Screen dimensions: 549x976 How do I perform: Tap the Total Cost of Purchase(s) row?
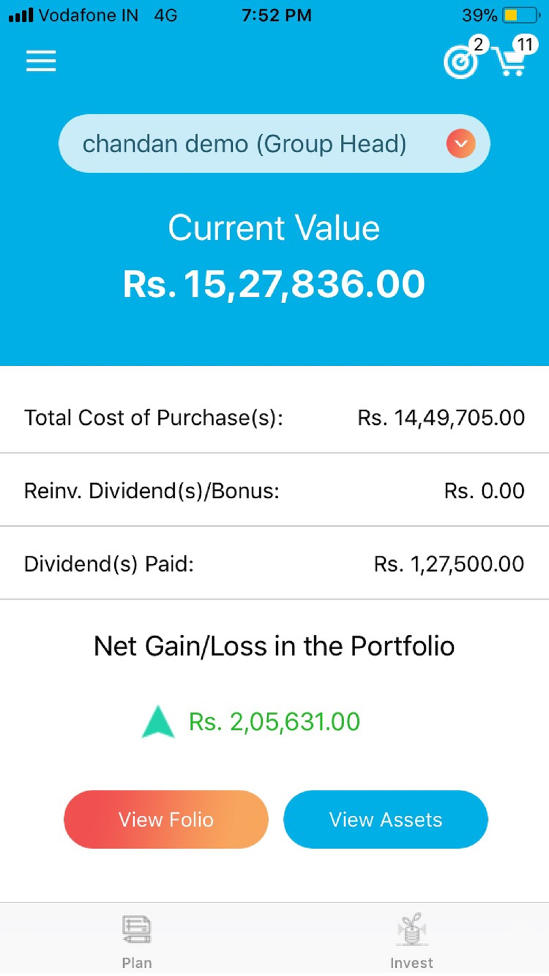coord(274,418)
